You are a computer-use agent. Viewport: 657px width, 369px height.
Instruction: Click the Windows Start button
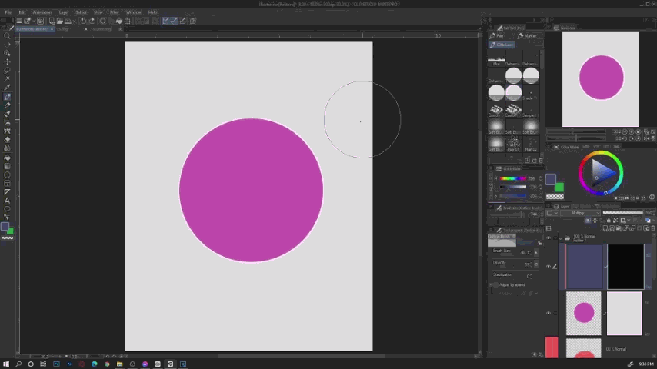pyautogui.click(x=5, y=364)
